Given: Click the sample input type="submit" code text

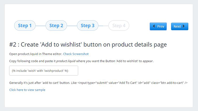Looking at the screenshot, I should coord(132,83).
